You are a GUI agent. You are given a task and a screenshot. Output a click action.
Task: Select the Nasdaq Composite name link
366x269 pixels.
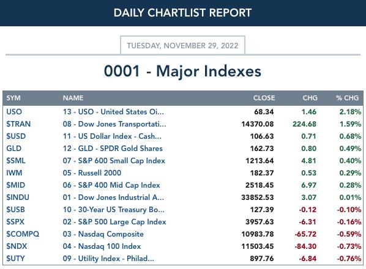(103, 234)
